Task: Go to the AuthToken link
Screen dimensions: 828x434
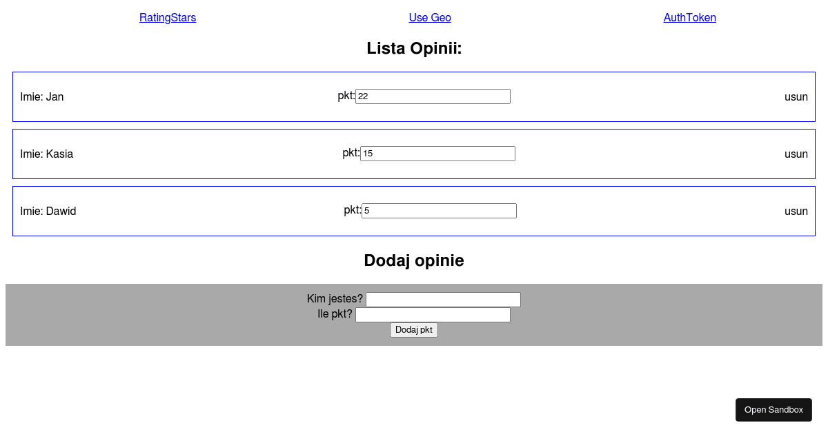Action: click(x=690, y=18)
